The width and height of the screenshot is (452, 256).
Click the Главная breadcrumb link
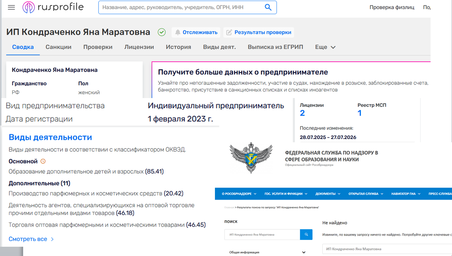[x=229, y=207]
